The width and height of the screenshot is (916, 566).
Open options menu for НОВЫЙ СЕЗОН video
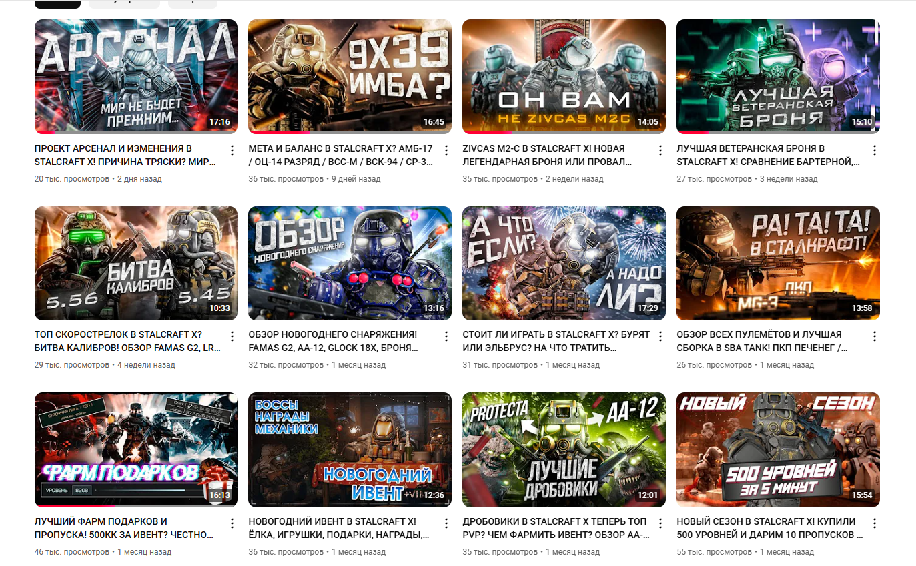tap(875, 523)
